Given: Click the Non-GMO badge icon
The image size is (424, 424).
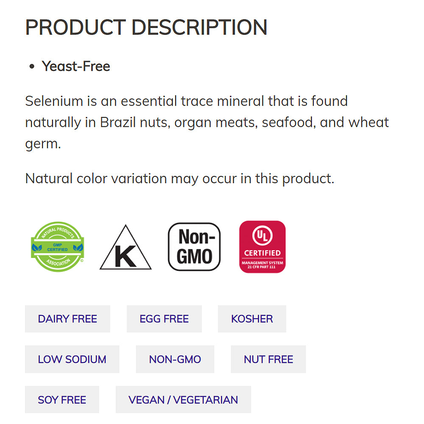Looking at the screenshot, I should tap(194, 247).
